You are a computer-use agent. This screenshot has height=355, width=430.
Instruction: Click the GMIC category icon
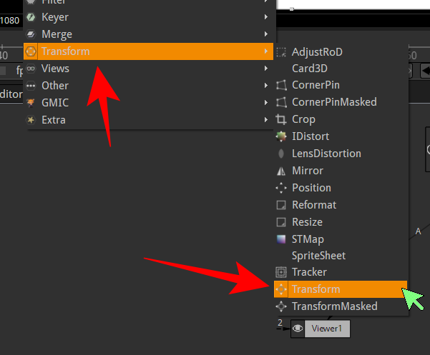click(x=31, y=102)
